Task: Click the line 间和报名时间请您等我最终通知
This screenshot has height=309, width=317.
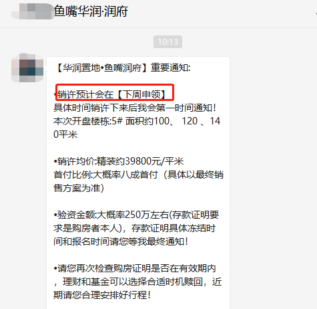Action: 121,241
